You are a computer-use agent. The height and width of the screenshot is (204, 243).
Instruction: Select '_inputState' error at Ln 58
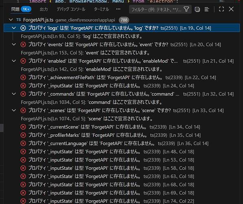point(122,168)
